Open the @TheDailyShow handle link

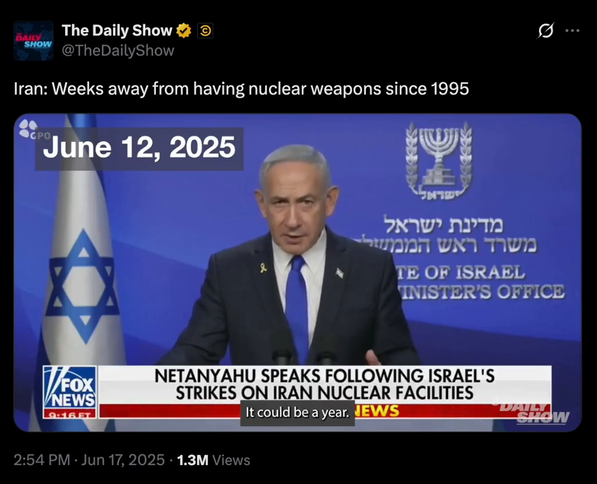118,50
